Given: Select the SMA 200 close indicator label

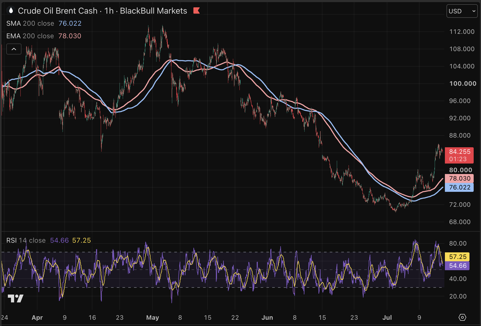Looking at the screenshot, I should tap(30, 23).
